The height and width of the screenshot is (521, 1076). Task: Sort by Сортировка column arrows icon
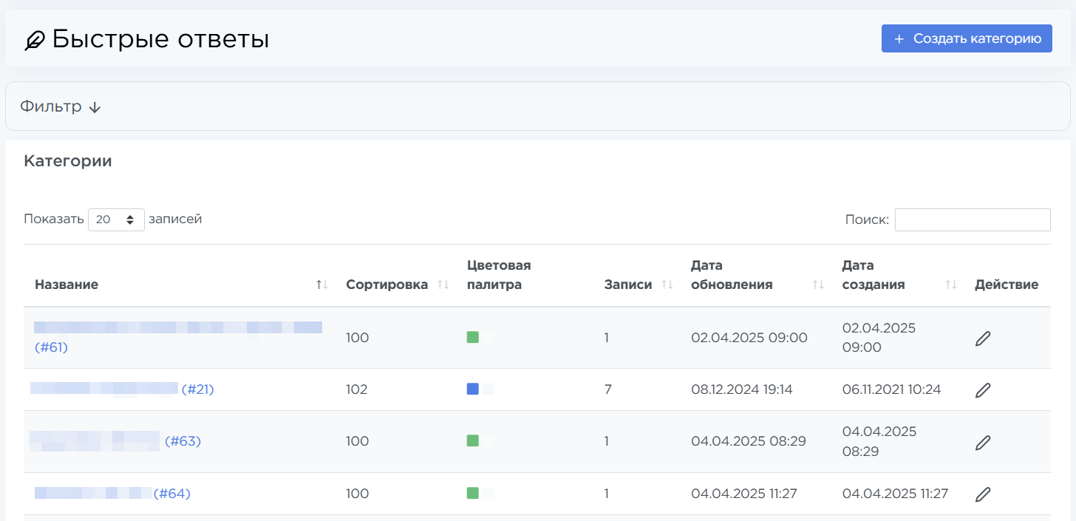[x=443, y=285]
